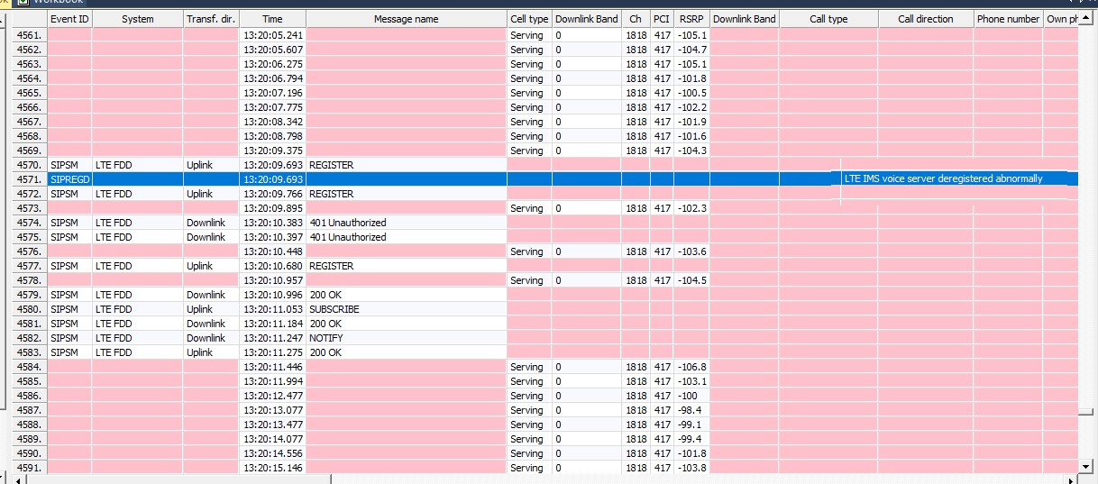Click the System column header
Image resolution: width=1098 pixels, height=484 pixels.
click(x=137, y=19)
